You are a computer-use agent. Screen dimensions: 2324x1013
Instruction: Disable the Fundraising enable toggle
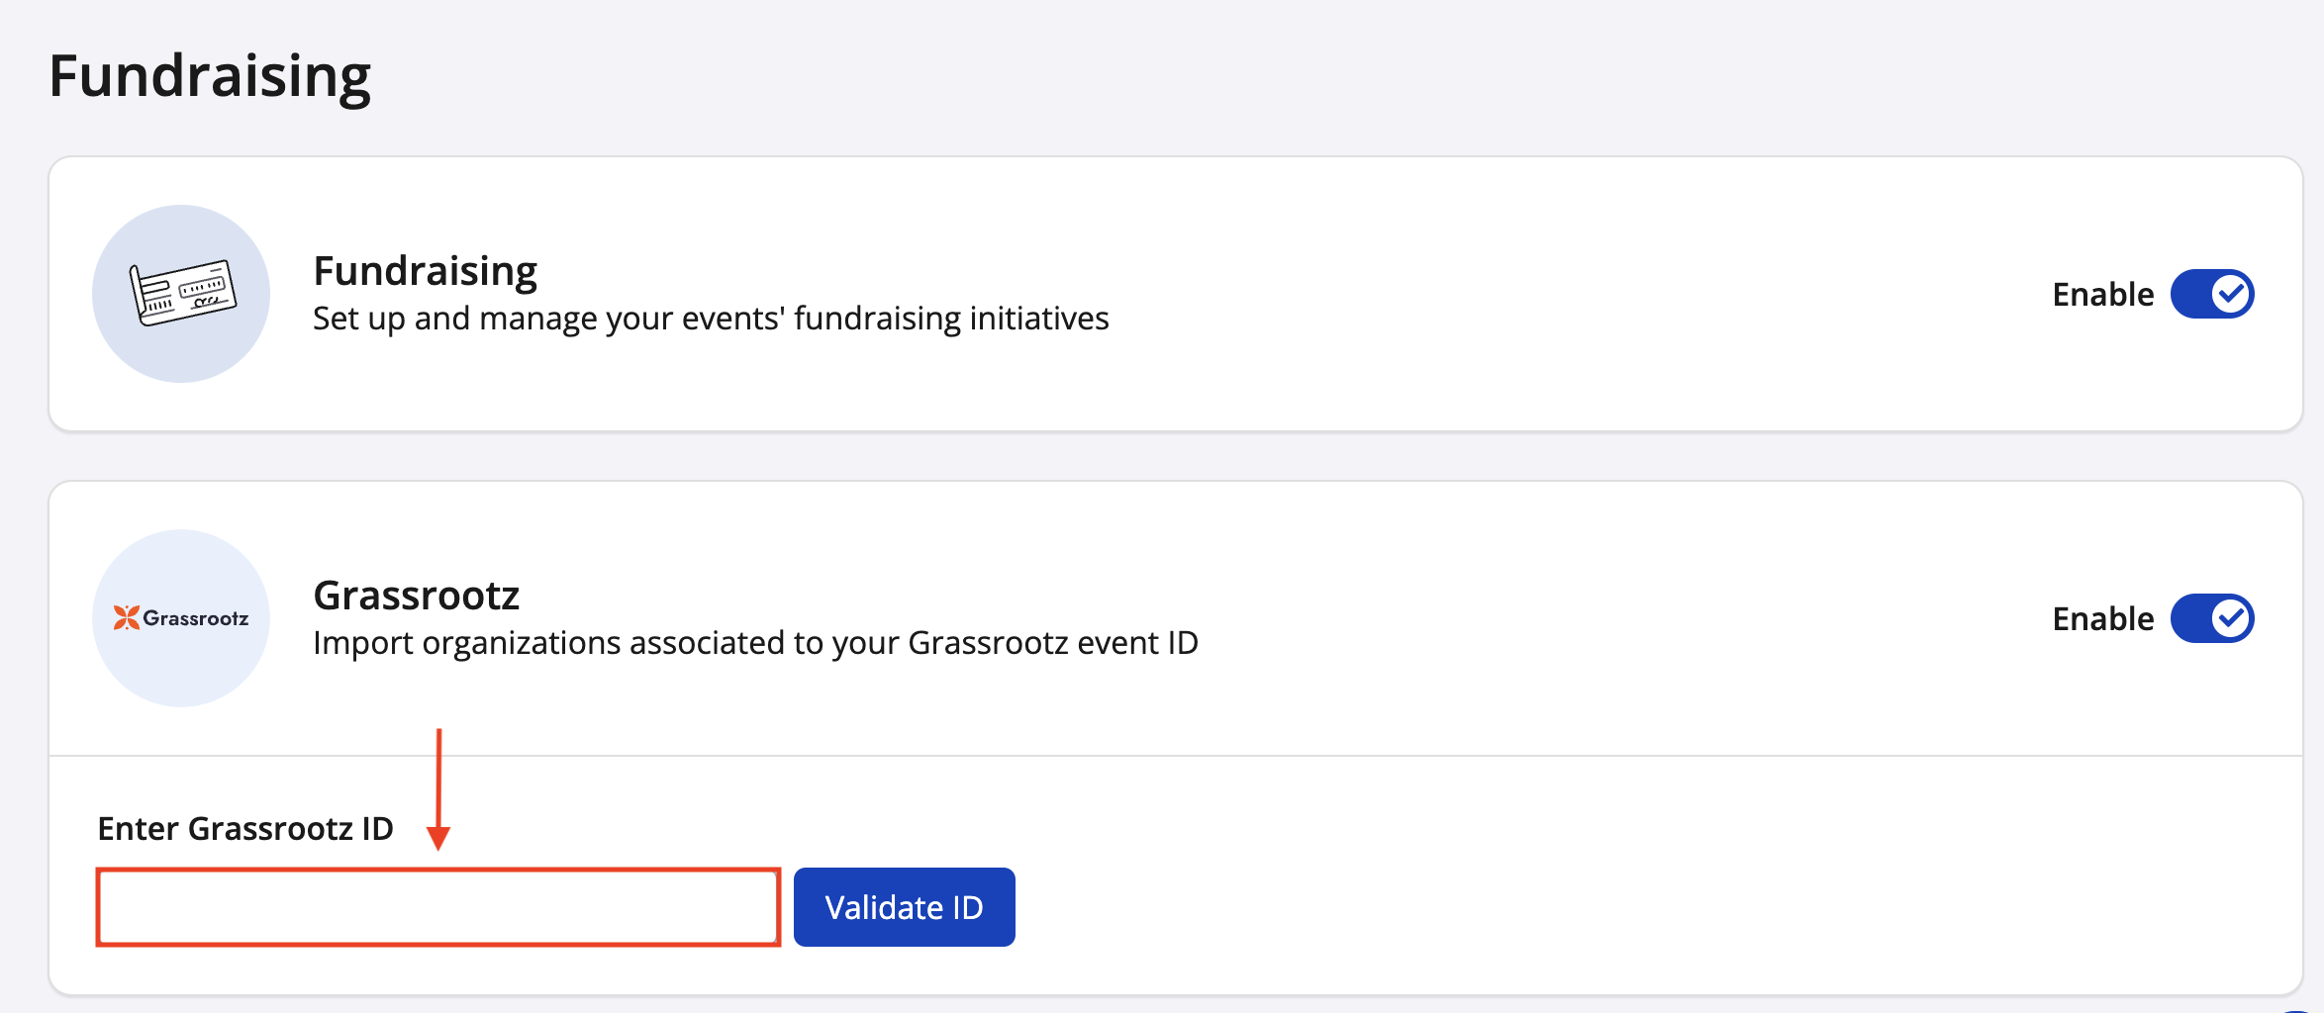coord(2211,294)
